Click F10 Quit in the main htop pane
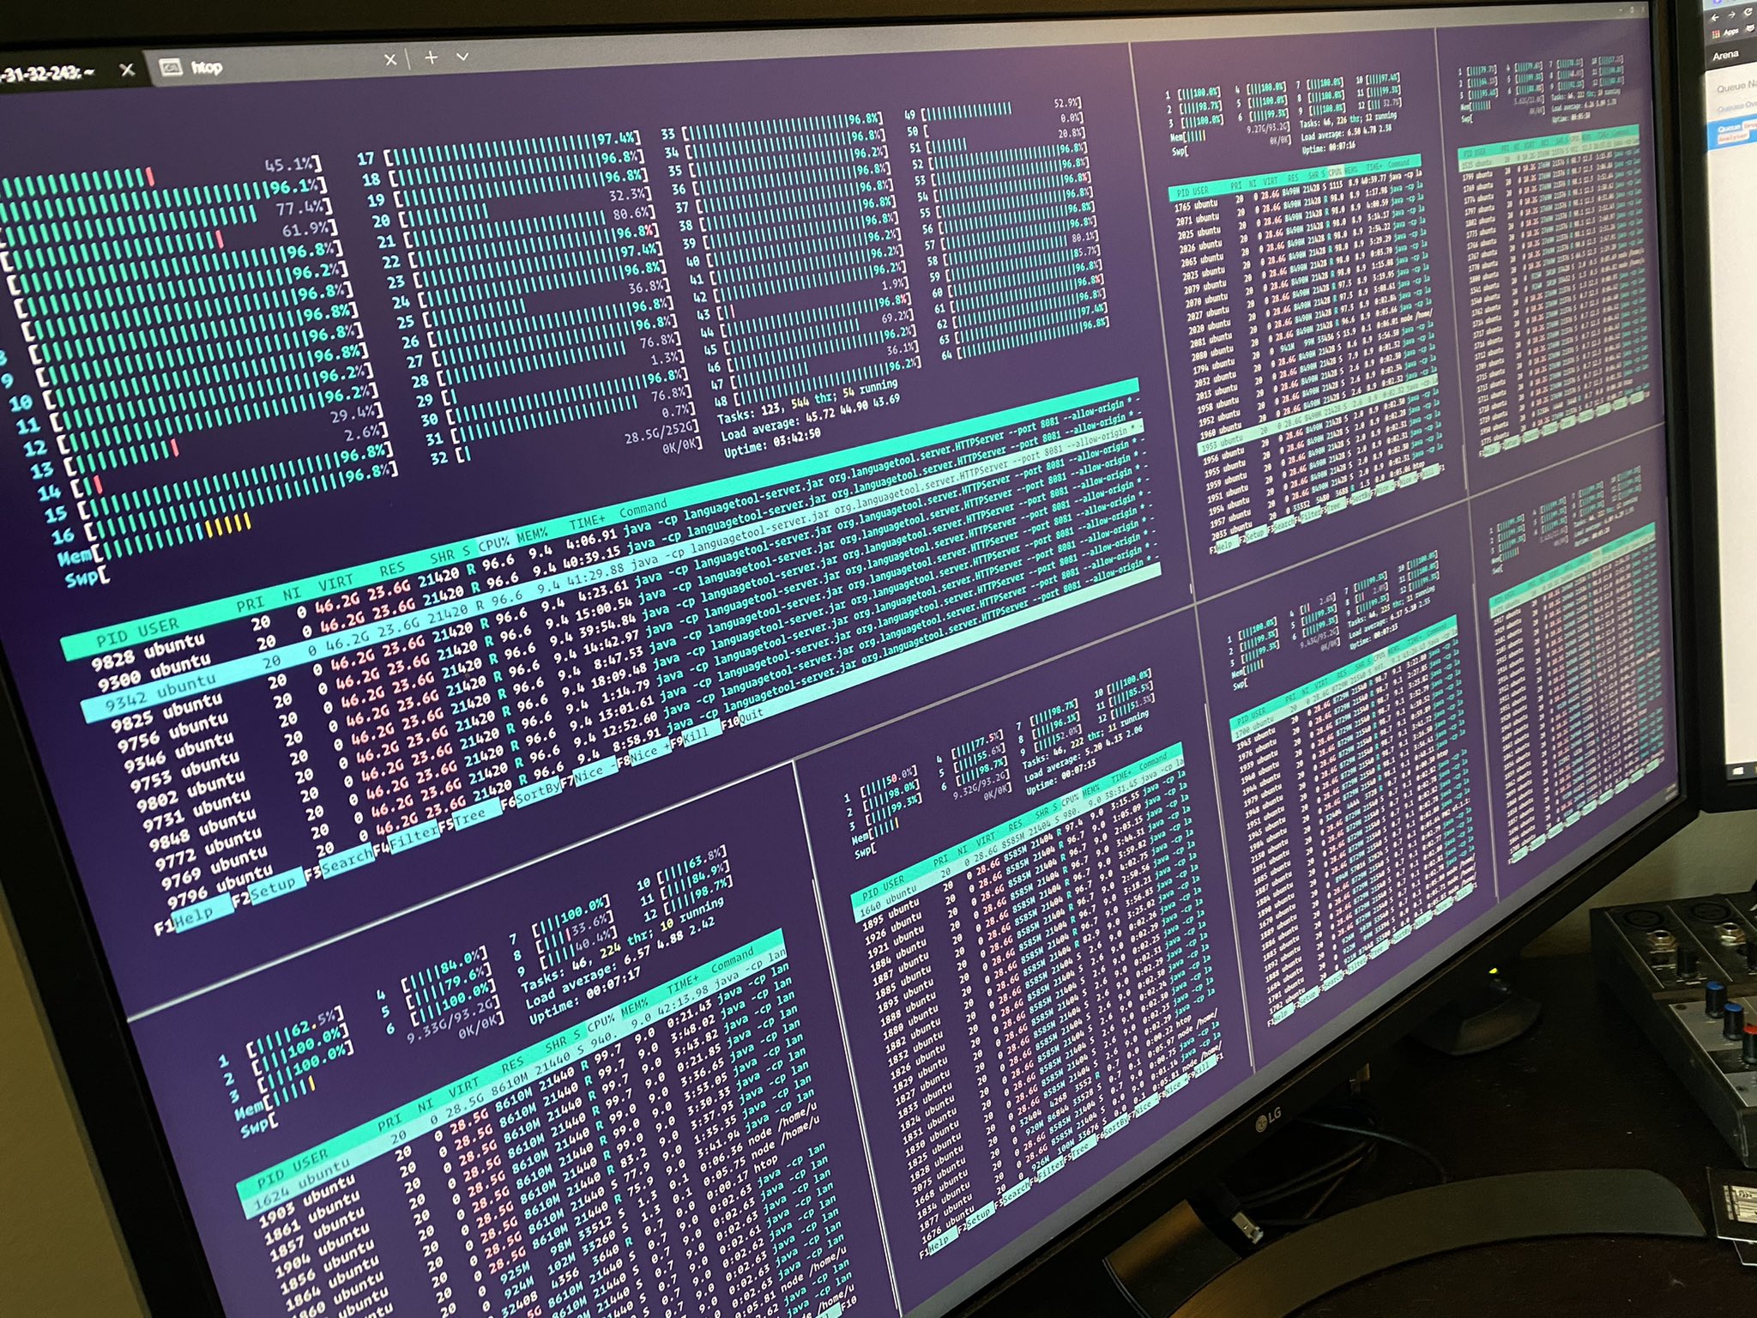Viewport: 1757px width, 1318px height. pyautogui.click(x=742, y=717)
